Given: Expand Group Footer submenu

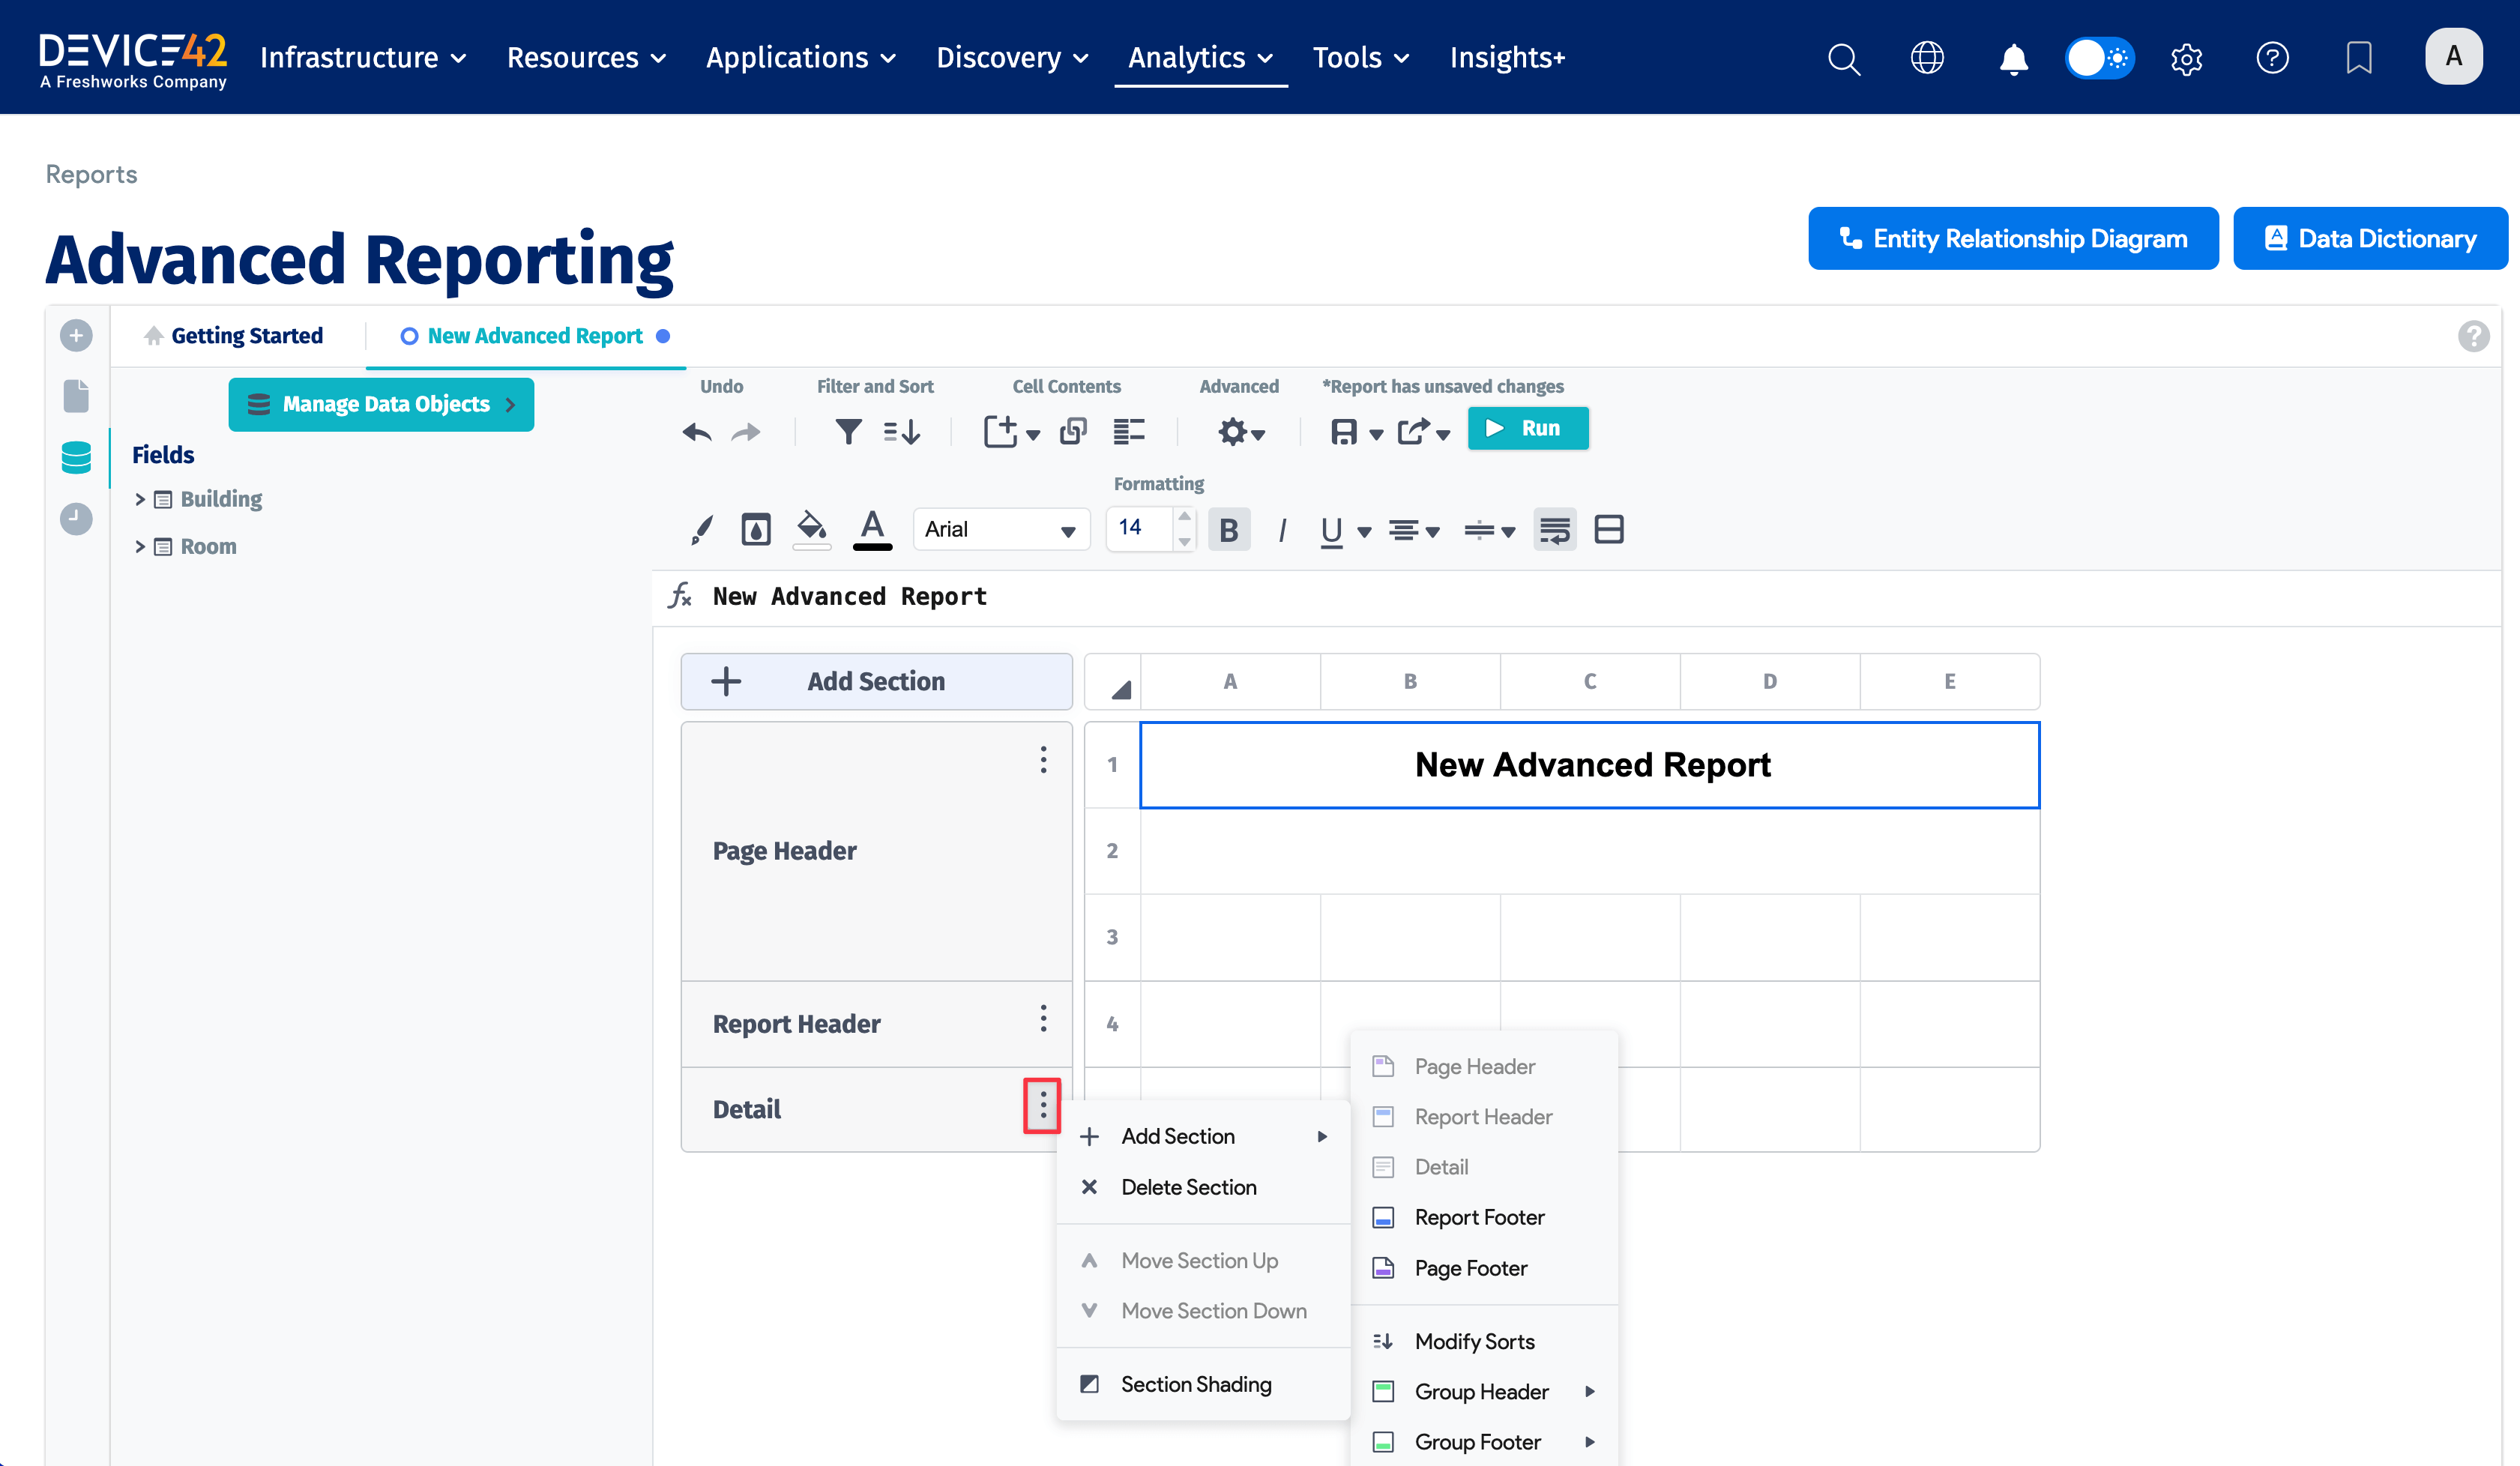Looking at the screenshot, I should click(1484, 1442).
